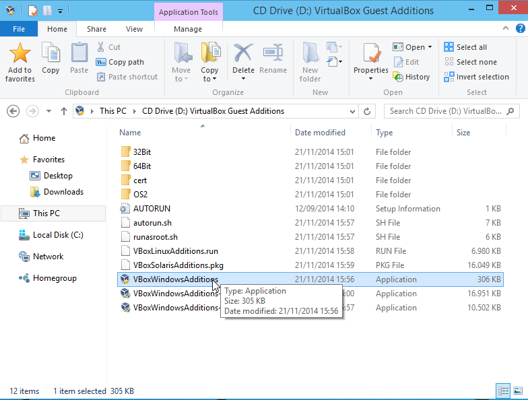Click Copy path in ribbon
Screen dimensions: 528x400
tap(120, 62)
